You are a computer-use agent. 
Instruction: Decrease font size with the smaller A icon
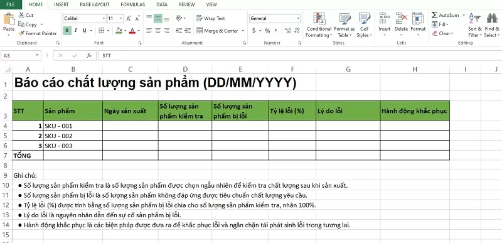click(x=137, y=19)
